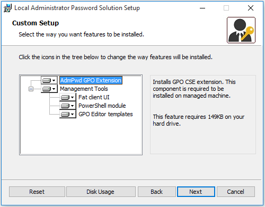Click the user with key logo image

241,30
